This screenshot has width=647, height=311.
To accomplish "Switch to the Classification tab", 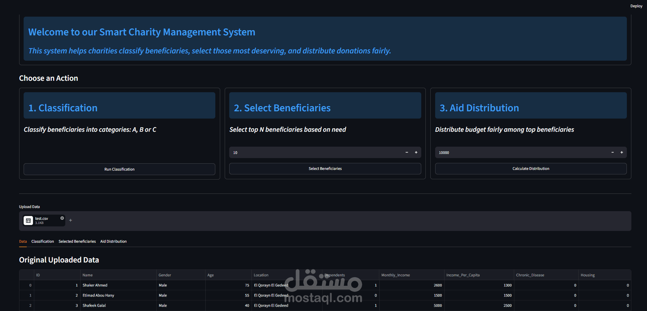I will 43,241.
